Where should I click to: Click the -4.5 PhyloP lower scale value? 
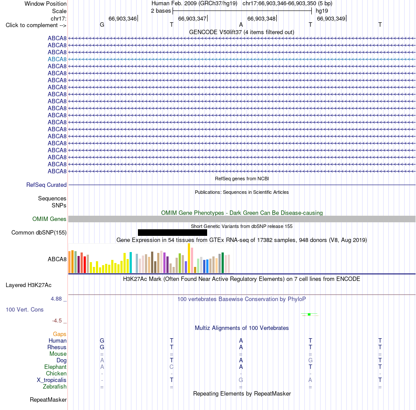click(57, 321)
